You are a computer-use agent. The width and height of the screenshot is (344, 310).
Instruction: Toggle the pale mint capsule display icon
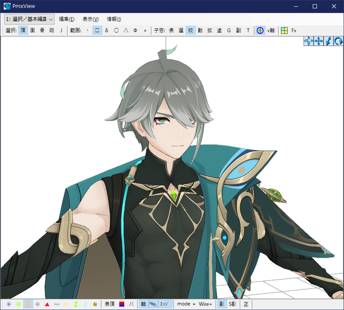coord(85,304)
